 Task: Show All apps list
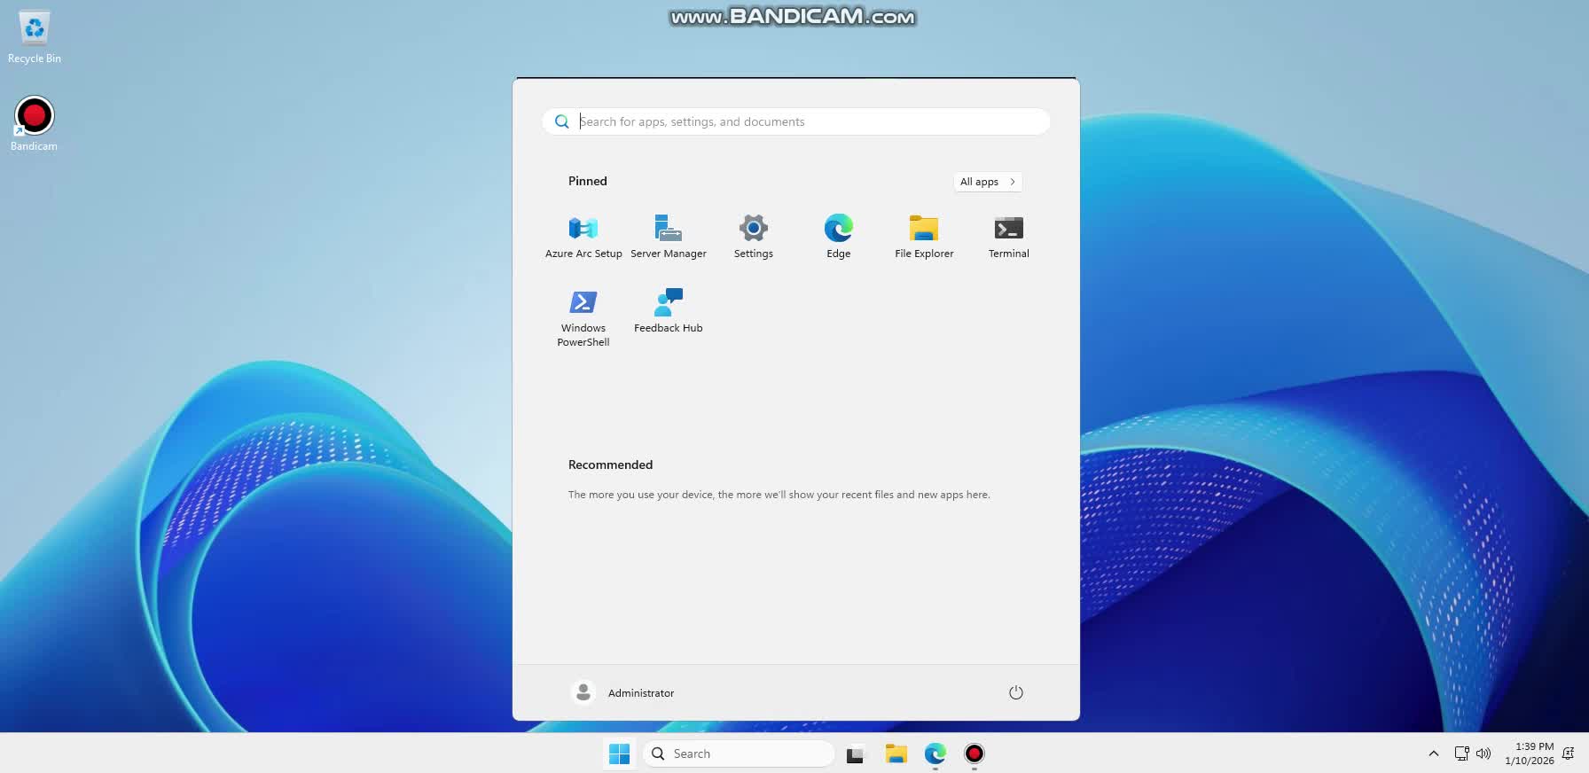(x=988, y=182)
